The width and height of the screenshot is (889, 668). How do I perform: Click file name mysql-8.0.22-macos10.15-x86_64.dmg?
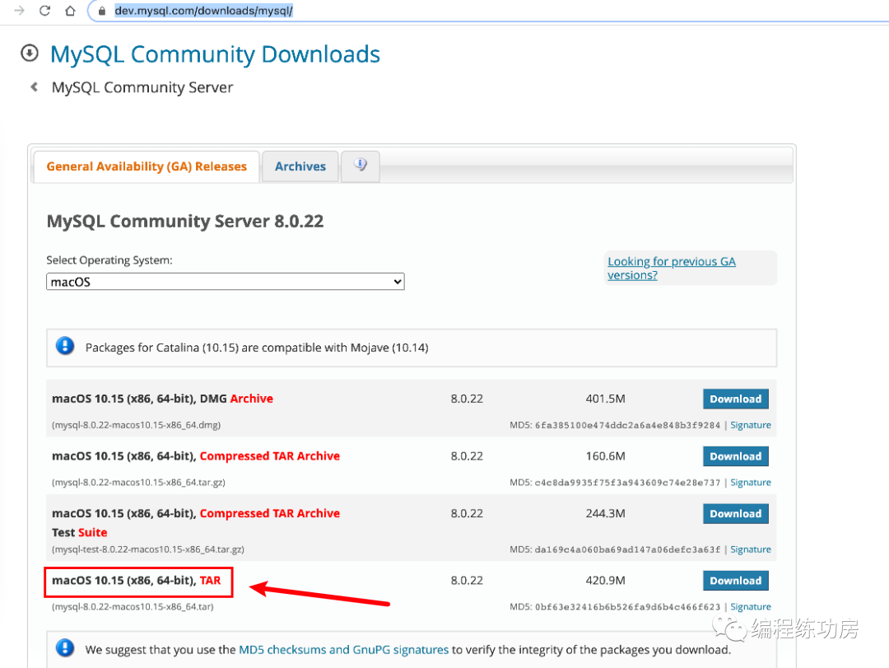[136, 425]
